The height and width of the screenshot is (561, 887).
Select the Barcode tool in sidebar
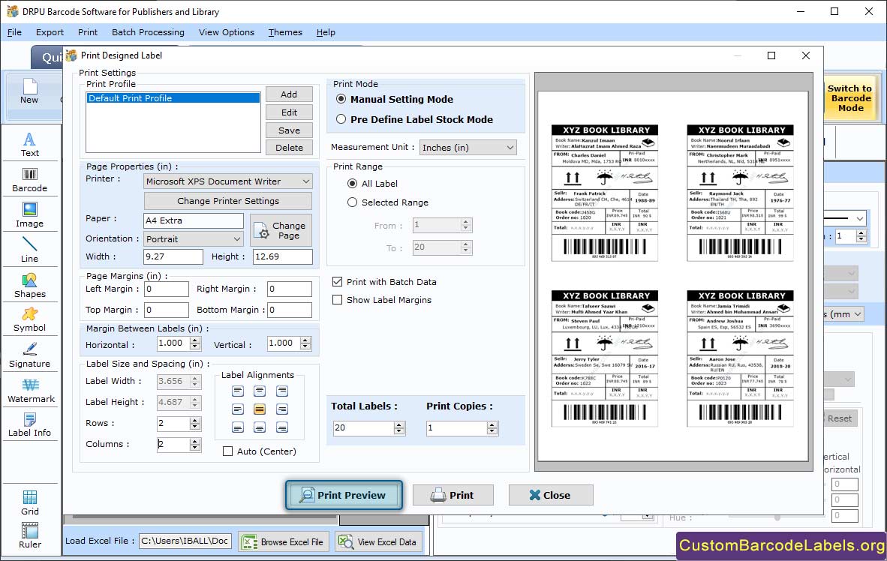pyautogui.click(x=29, y=180)
